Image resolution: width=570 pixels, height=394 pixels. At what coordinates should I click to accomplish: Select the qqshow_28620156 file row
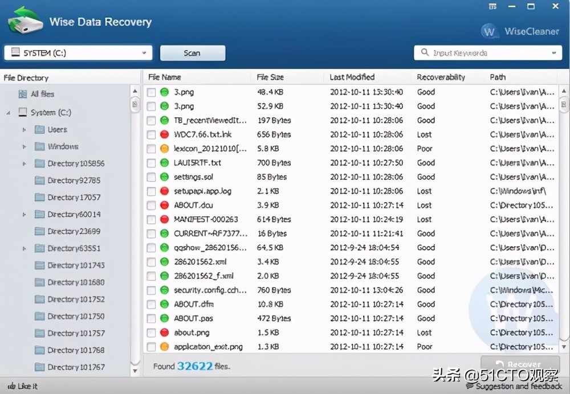click(x=351, y=248)
